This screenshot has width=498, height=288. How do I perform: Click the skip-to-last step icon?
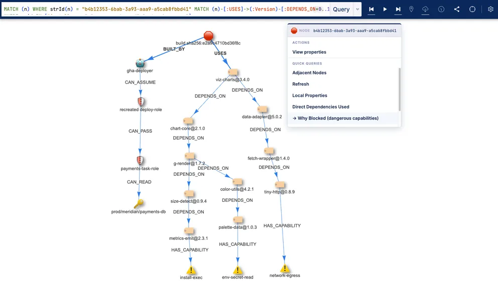coord(398,9)
